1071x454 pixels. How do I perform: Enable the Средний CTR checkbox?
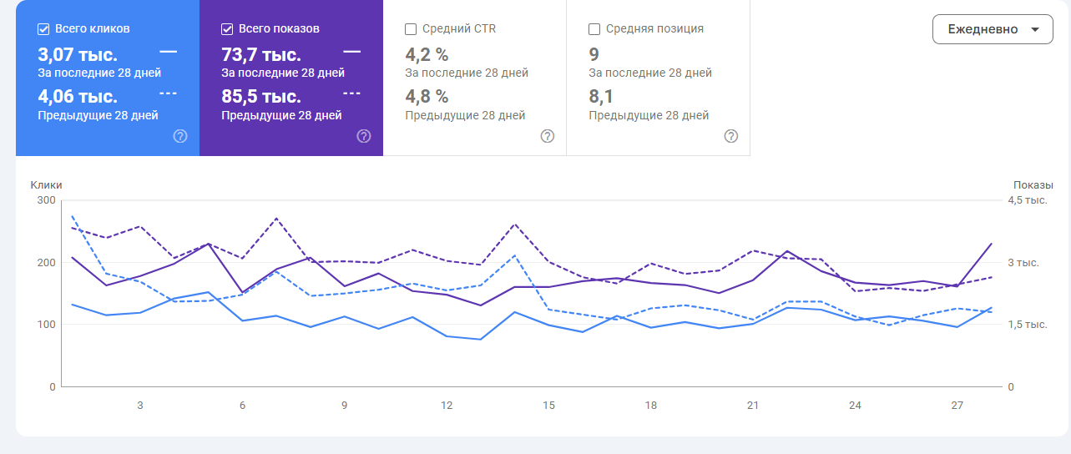coord(411,29)
